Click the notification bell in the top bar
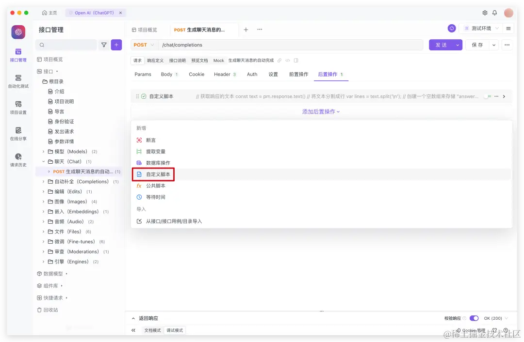The height and width of the screenshot is (342, 524). coord(494,13)
